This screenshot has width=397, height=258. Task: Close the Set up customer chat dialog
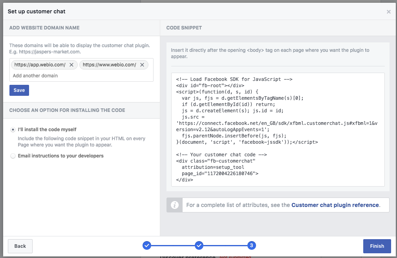pos(388,12)
